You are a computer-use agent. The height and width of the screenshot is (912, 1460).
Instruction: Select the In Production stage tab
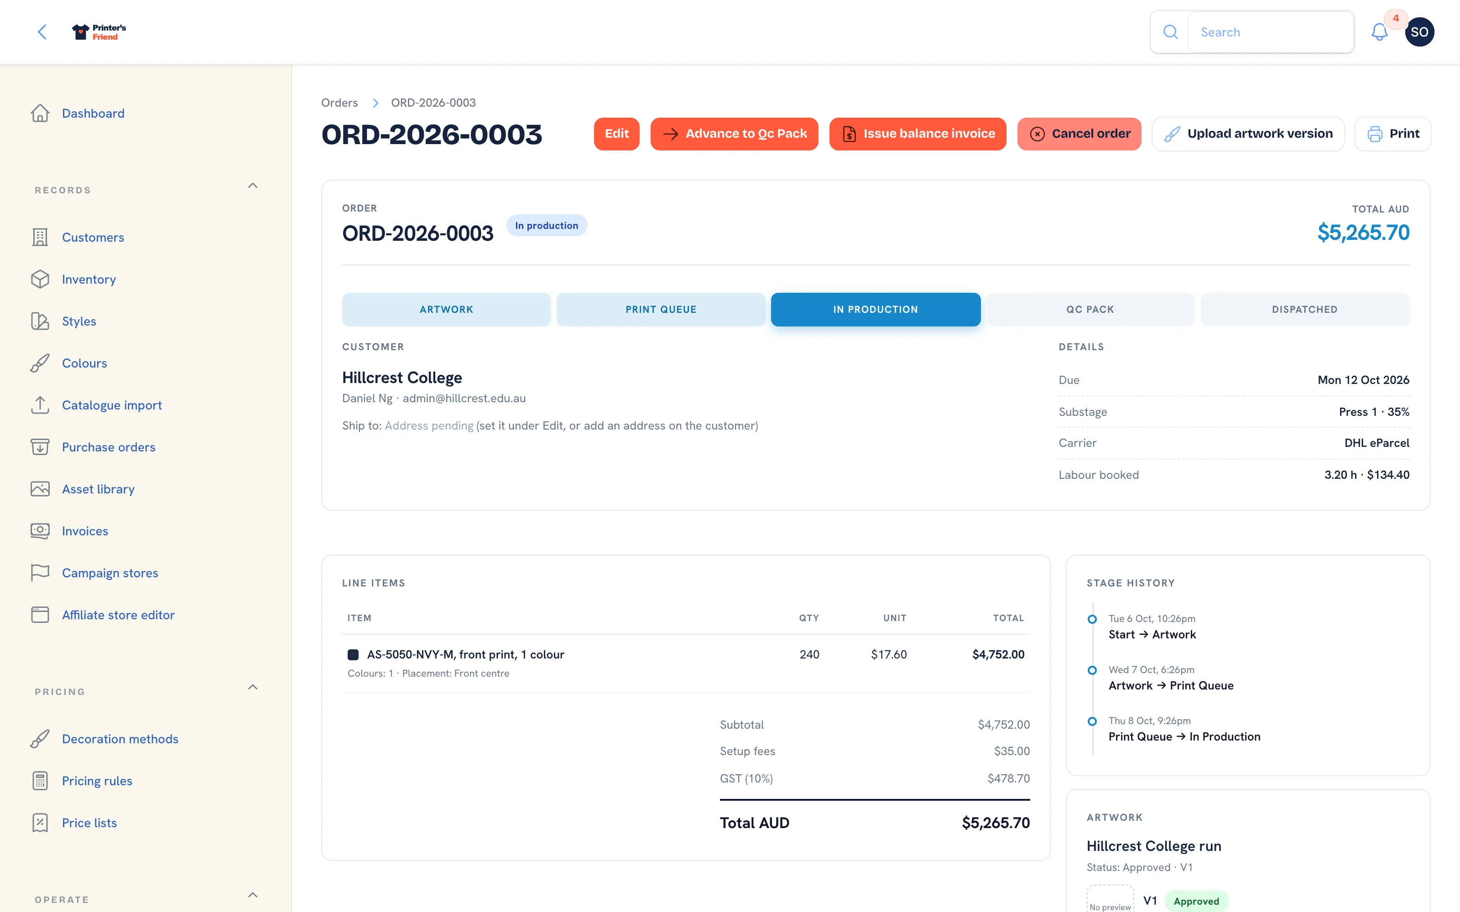click(876, 310)
